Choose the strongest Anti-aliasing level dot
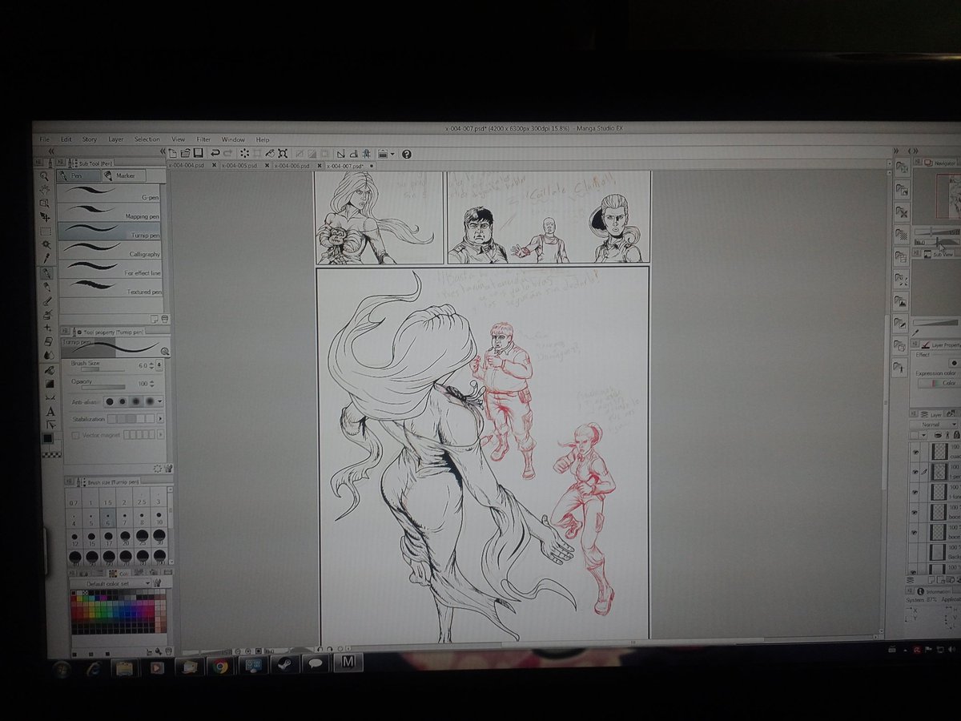The width and height of the screenshot is (961, 721). 149,401
